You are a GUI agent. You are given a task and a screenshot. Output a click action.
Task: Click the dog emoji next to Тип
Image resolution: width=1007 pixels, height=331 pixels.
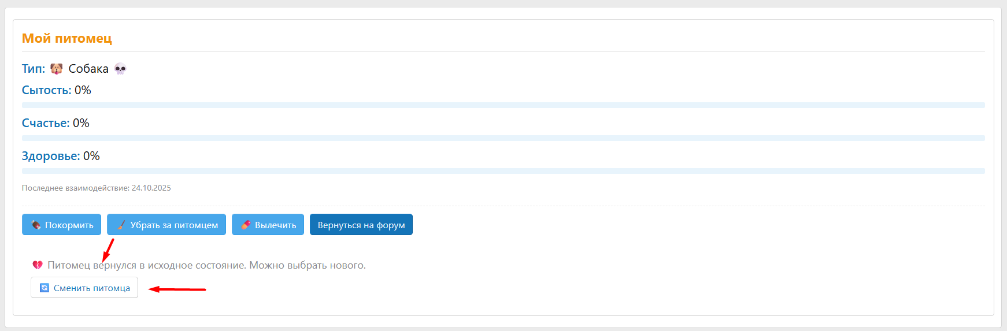(56, 69)
